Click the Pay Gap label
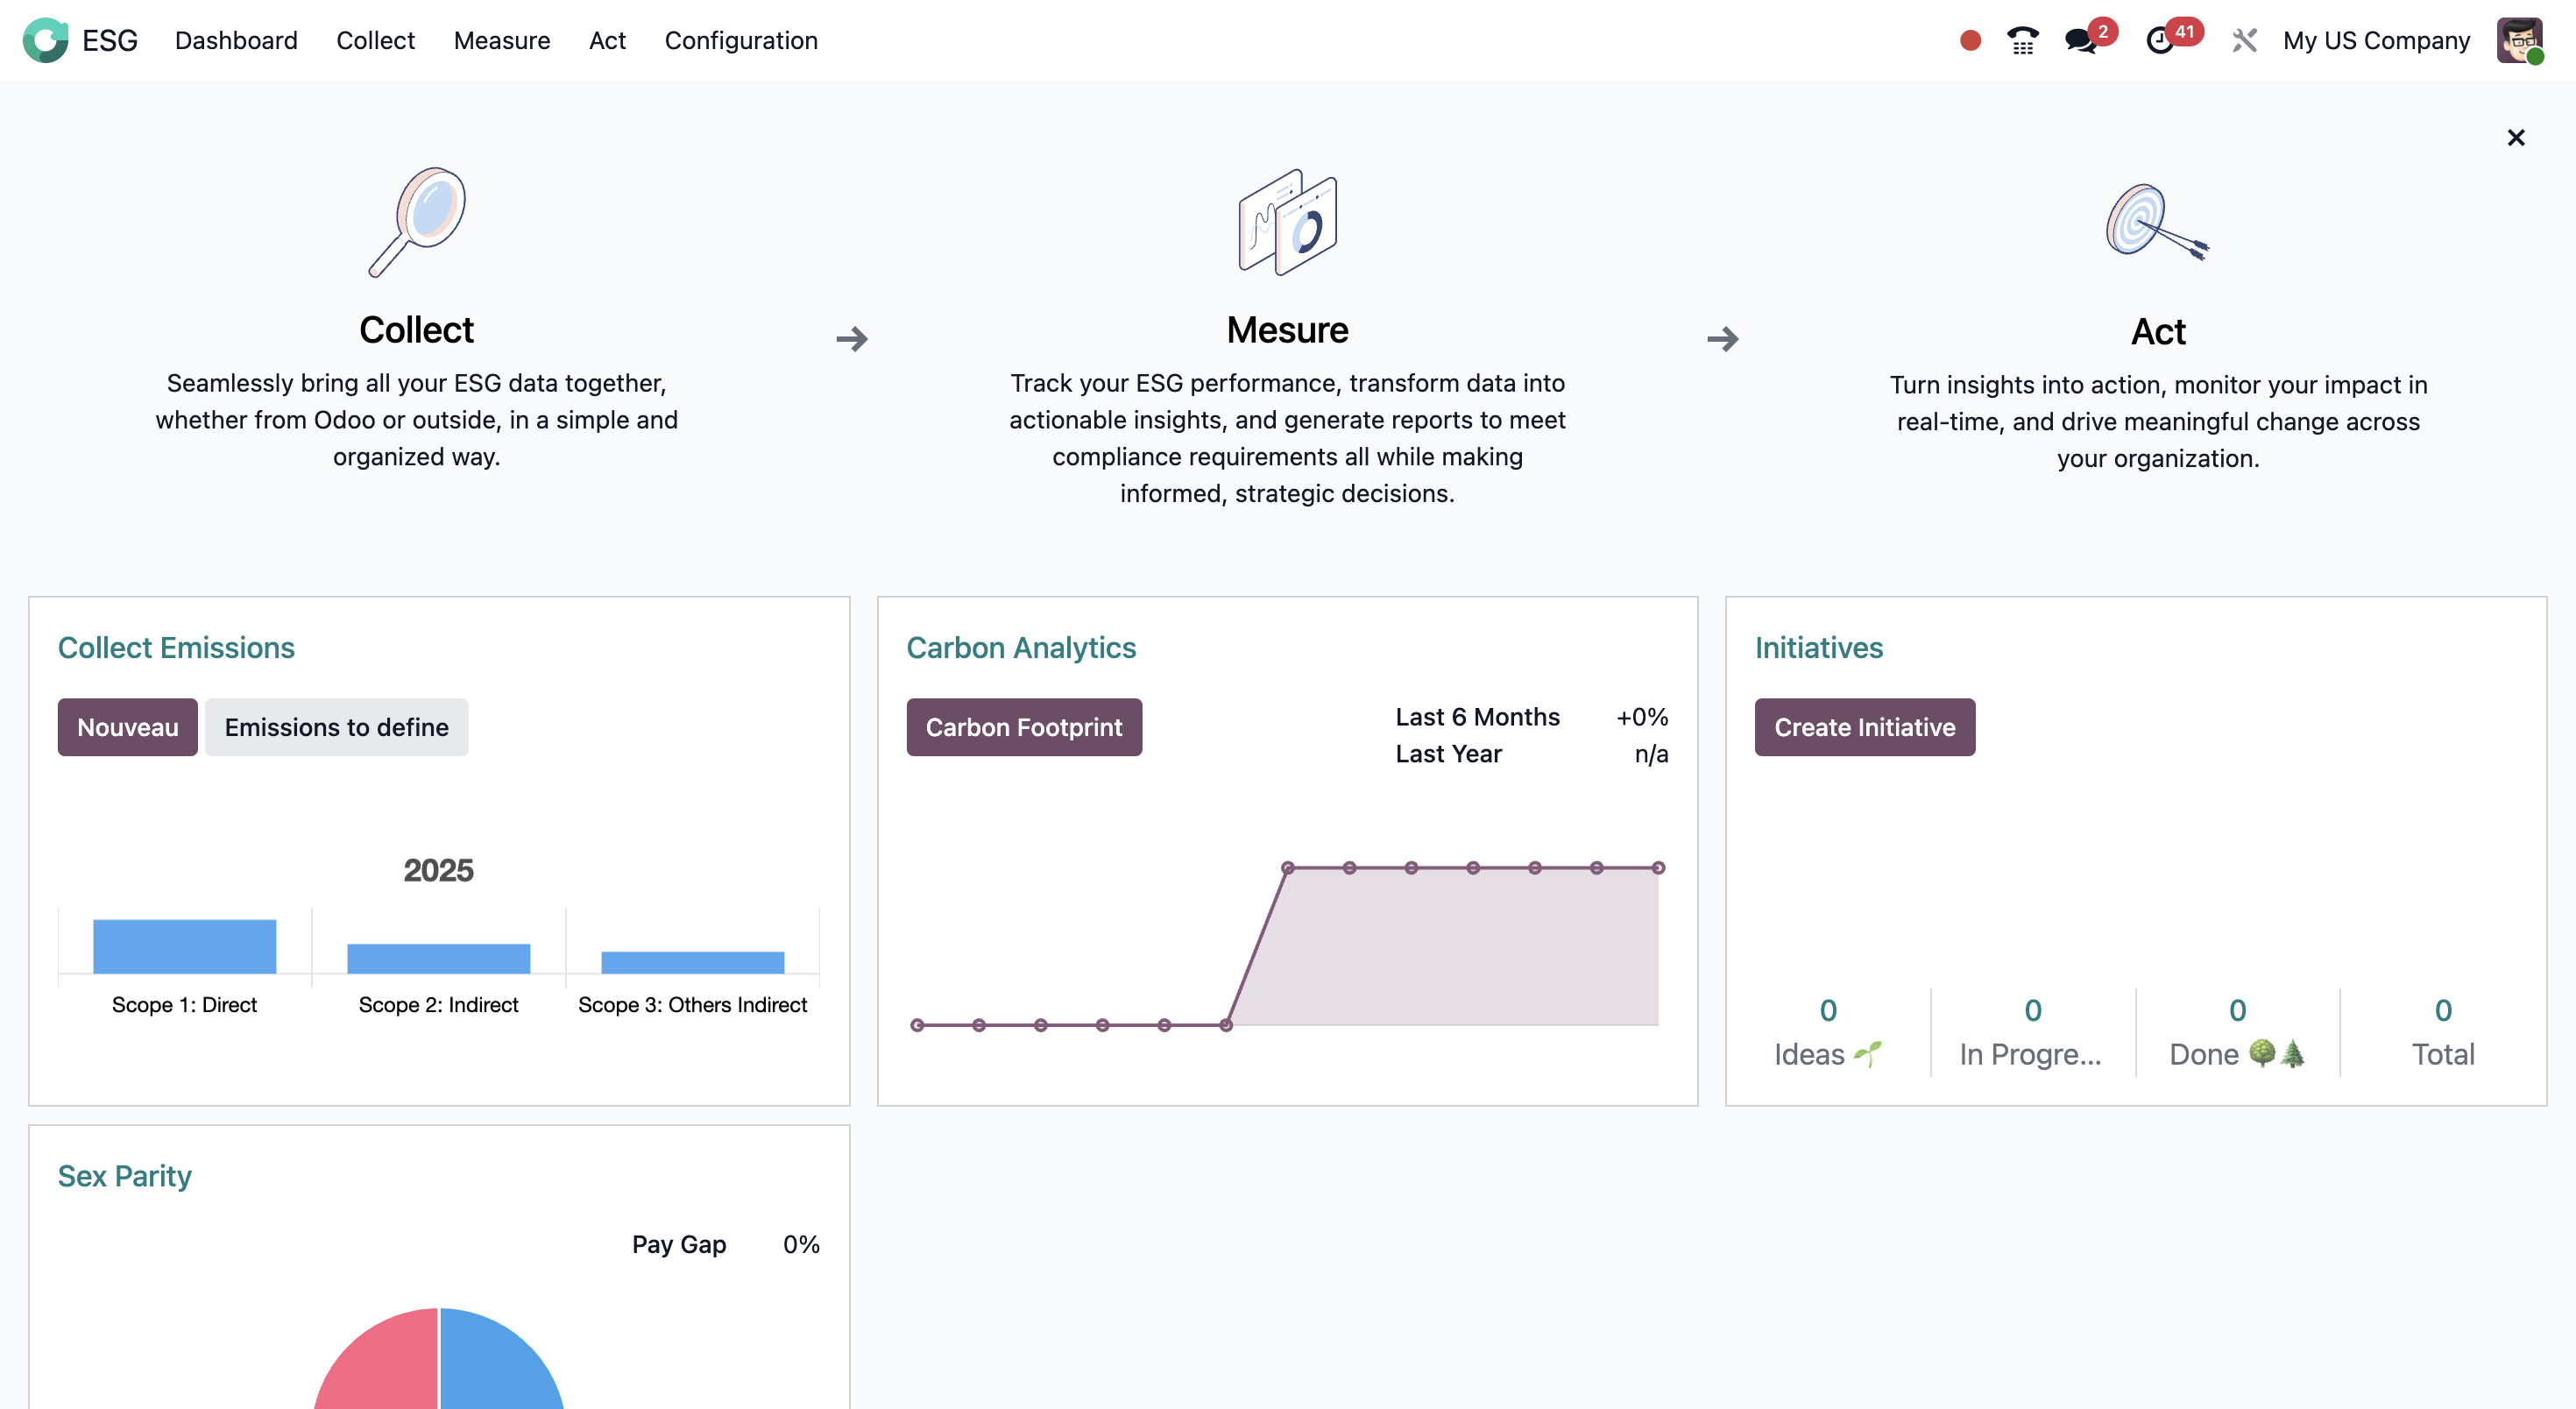 (x=679, y=1244)
